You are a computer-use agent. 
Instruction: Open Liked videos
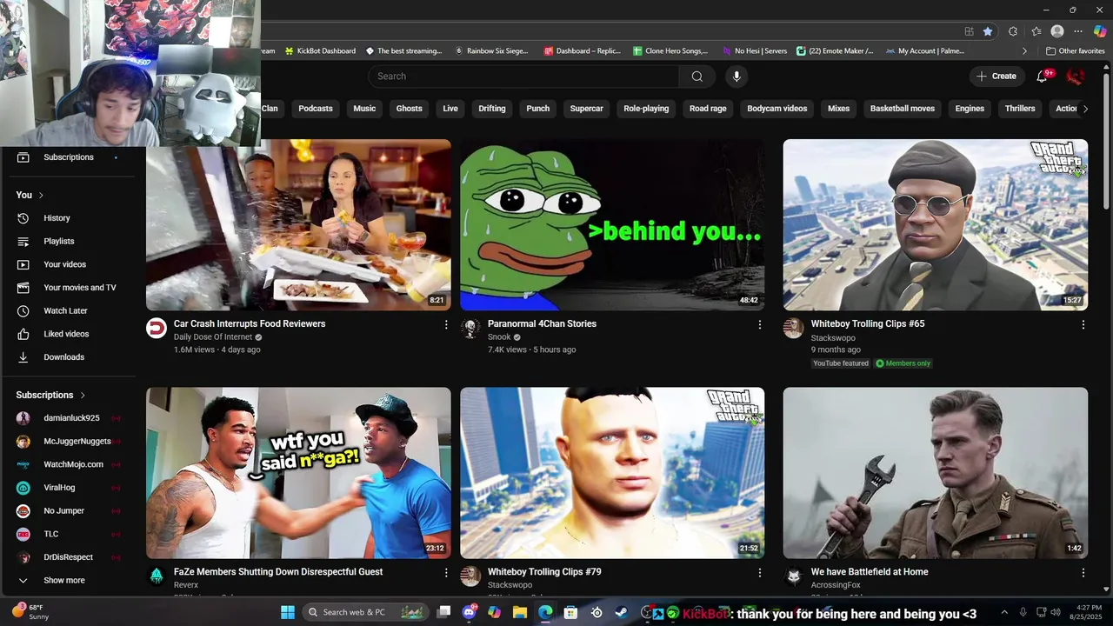(68, 334)
